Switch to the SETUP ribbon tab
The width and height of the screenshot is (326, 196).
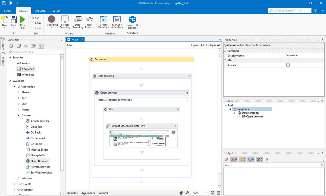click(x=56, y=11)
